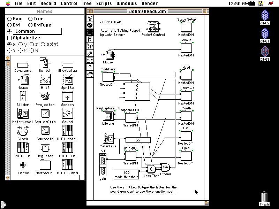
Task: Select the wrench tool in the toolbar
Action: [x=90, y=53]
